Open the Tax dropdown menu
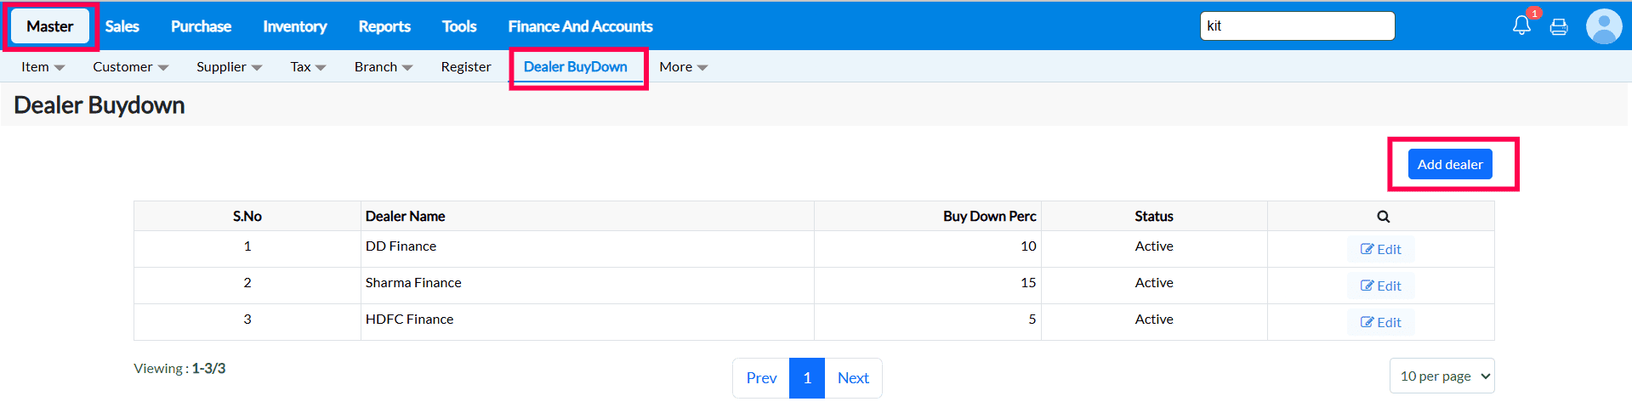The width and height of the screenshot is (1632, 413). pyautogui.click(x=308, y=67)
